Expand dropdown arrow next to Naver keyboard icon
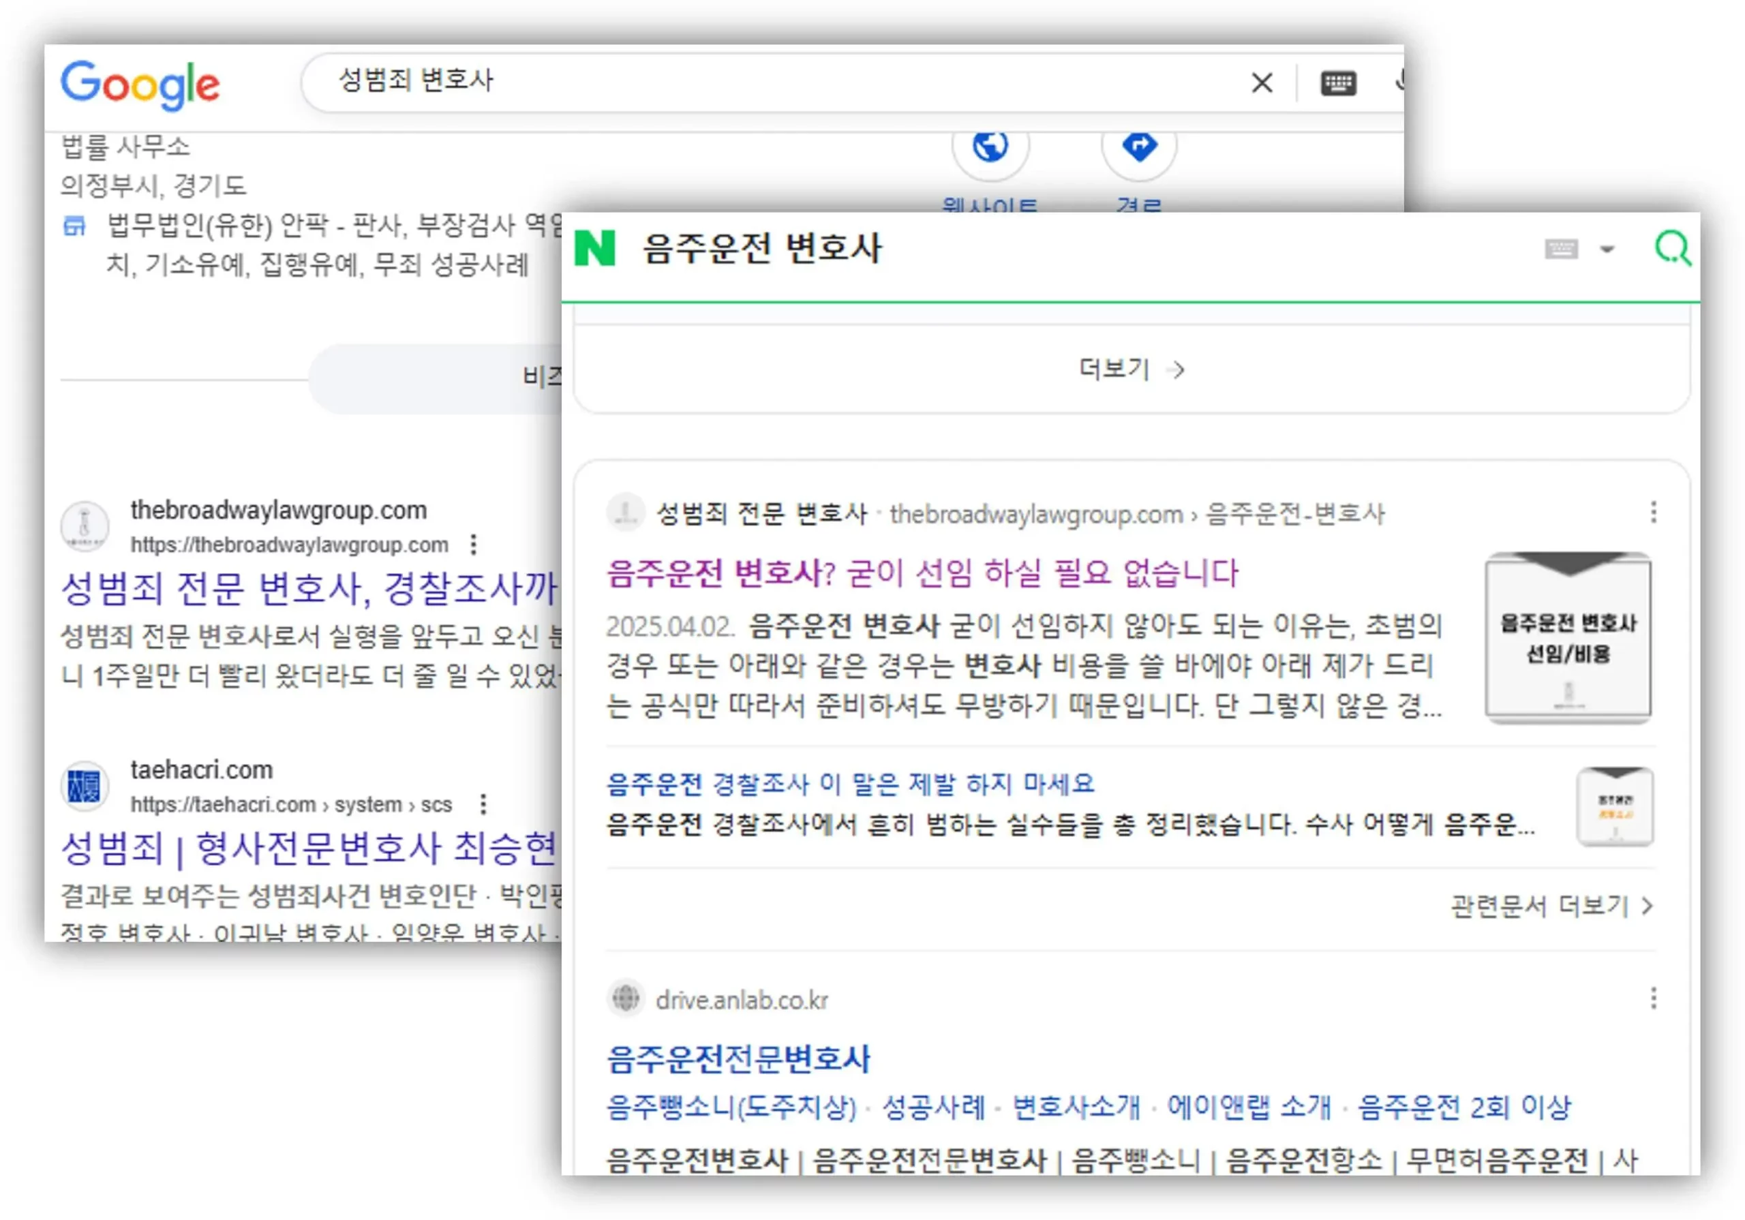This screenshot has width=1745, height=1220. point(1607,249)
